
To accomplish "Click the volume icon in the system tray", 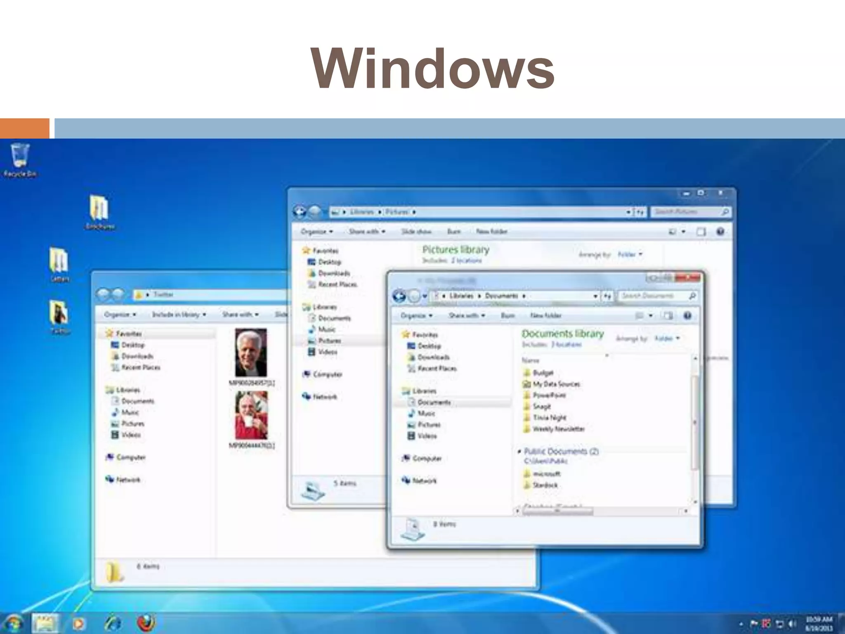I will click(x=792, y=624).
